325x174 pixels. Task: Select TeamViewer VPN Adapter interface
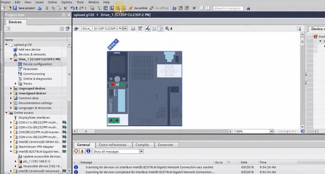click(36, 147)
